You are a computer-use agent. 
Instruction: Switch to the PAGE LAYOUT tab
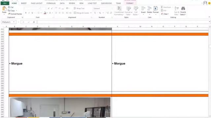37,3
